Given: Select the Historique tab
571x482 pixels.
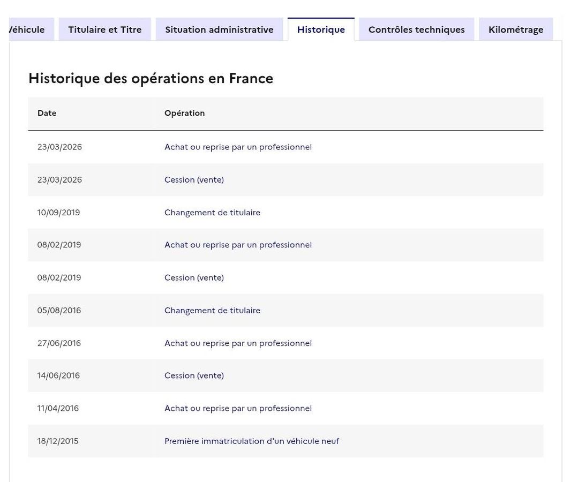Looking at the screenshot, I should click(x=321, y=29).
